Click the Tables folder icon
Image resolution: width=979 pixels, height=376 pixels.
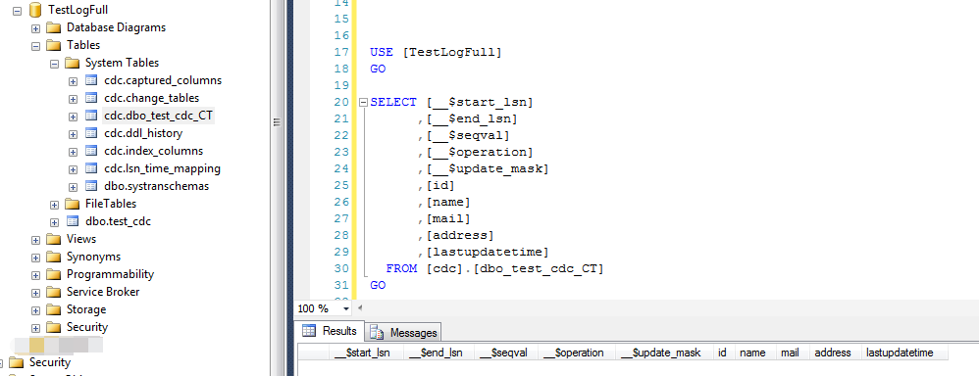click(54, 45)
